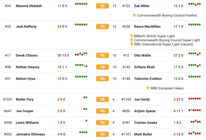
Task: Click VS button for Fury vs Hardy
Action: [102, 99]
